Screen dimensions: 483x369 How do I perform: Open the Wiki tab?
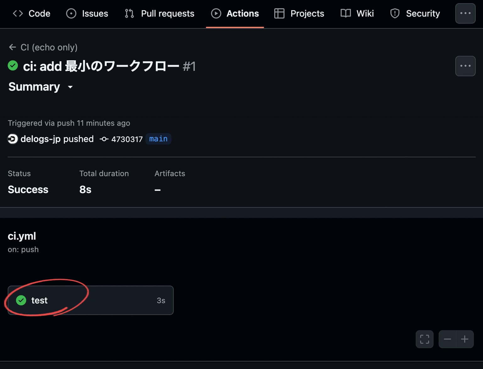coord(357,14)
